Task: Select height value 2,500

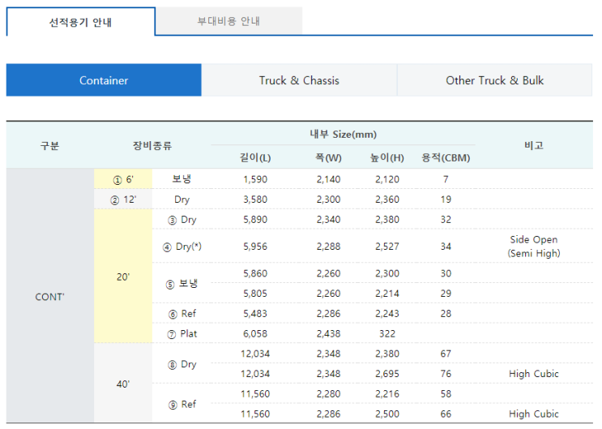Action: (387, 414)
